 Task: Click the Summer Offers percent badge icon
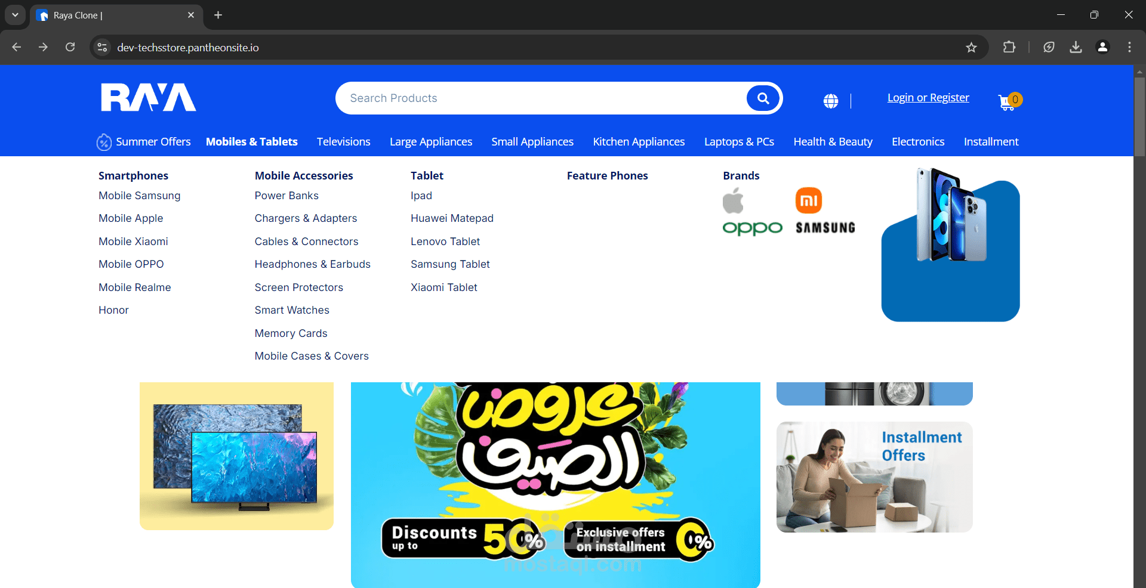coord(104,142)
